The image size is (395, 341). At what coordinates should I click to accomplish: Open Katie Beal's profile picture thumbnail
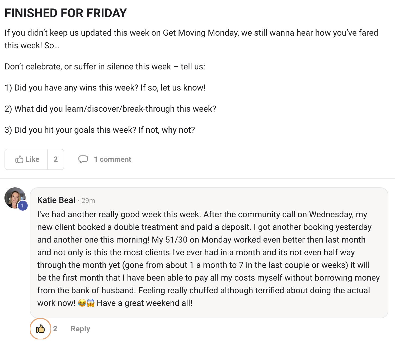tap(15, 198)
